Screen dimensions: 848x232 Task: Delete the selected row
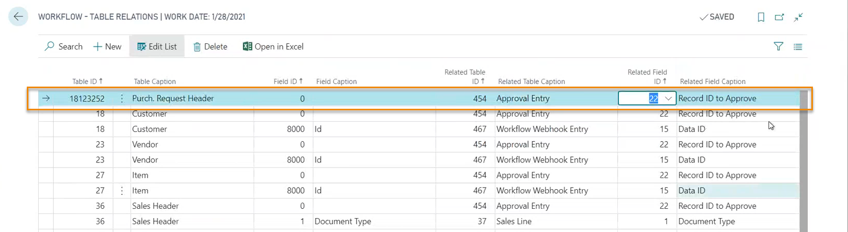210,46
